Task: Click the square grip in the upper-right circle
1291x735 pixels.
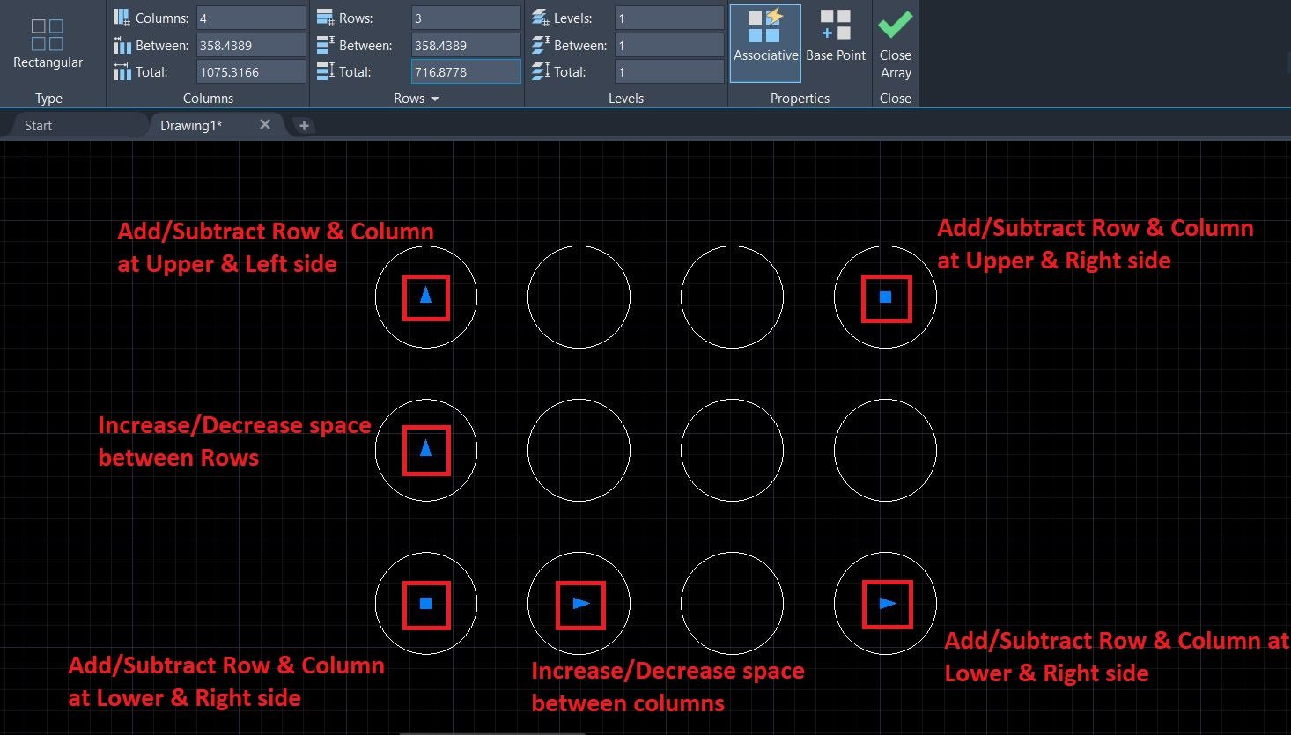Action: click(885, 297)
